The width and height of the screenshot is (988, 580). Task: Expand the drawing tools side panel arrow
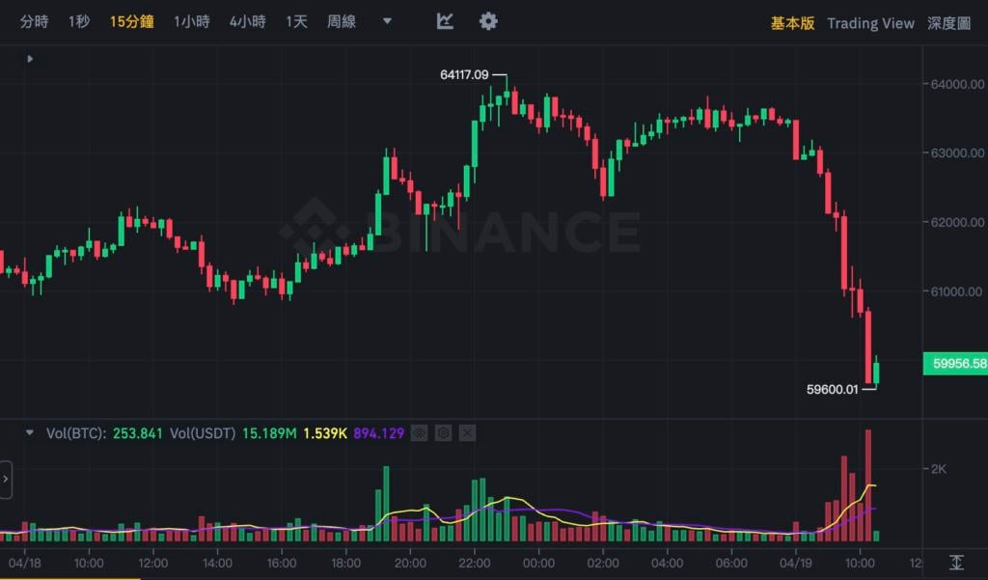coord(6,479)
